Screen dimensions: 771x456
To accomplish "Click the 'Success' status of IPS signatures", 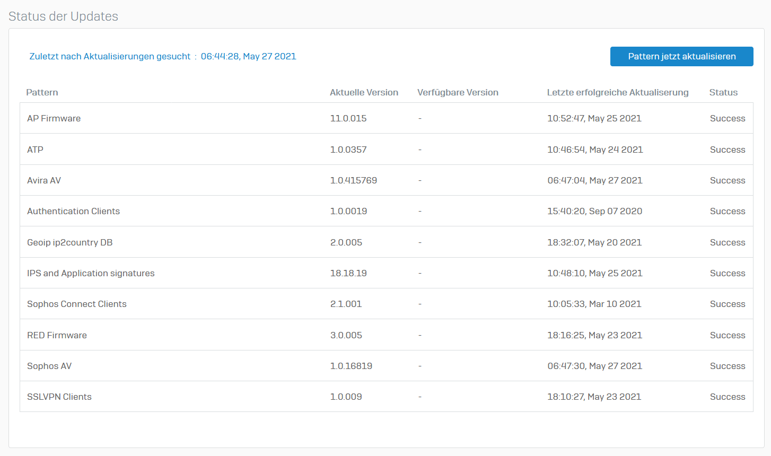I will pos(728,273).
